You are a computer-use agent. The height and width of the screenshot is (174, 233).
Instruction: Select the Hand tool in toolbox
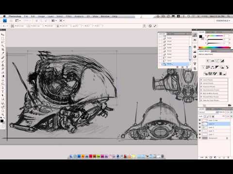pos(2,111)
